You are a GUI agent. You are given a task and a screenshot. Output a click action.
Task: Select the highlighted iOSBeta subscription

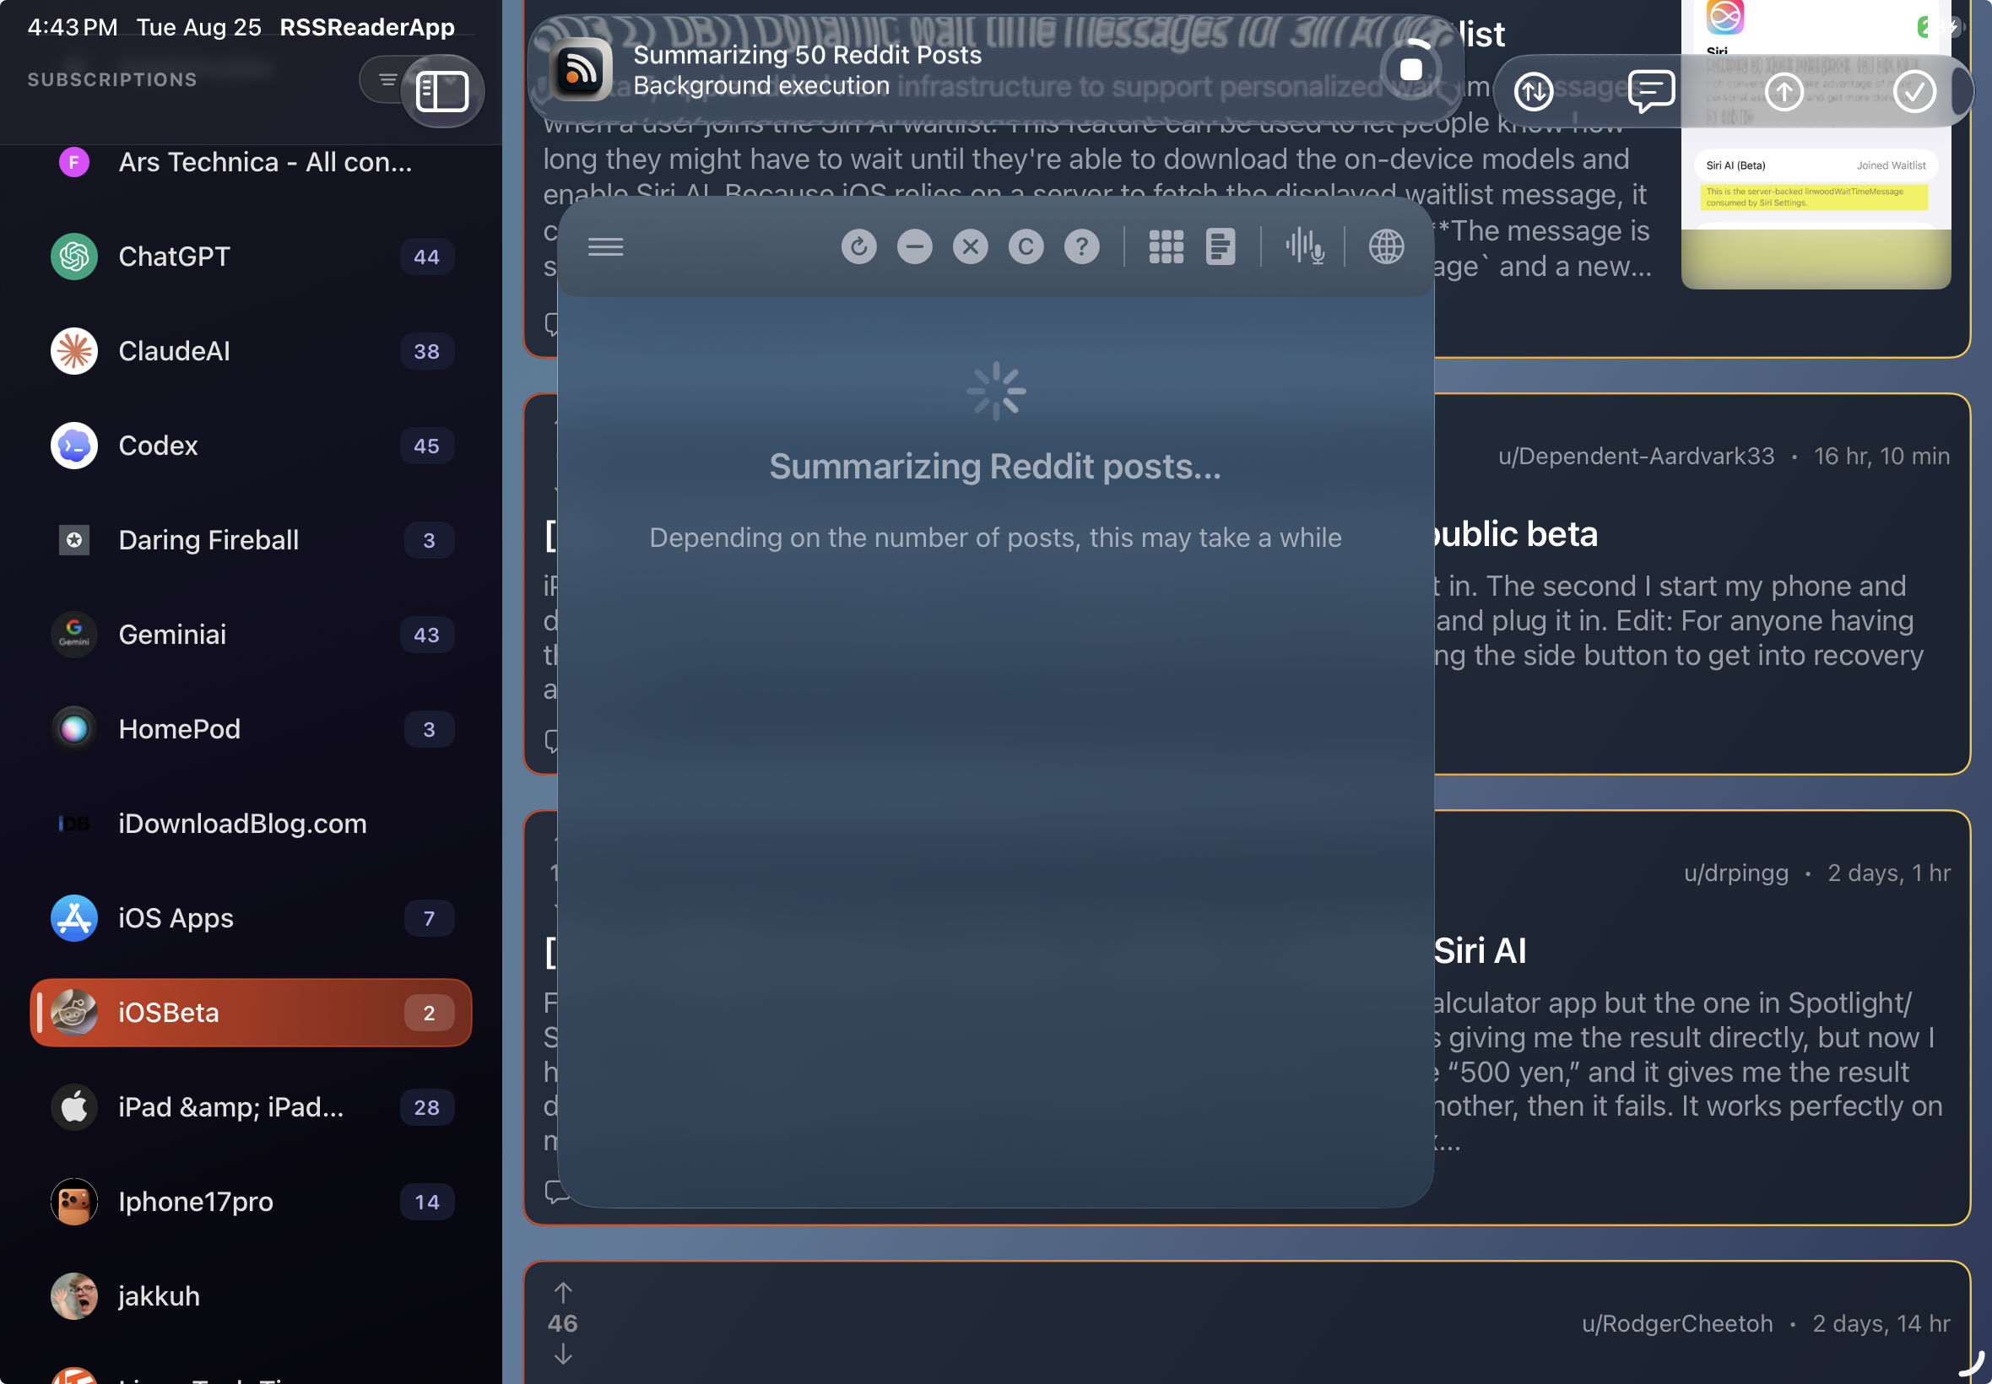coord(252,1013)
